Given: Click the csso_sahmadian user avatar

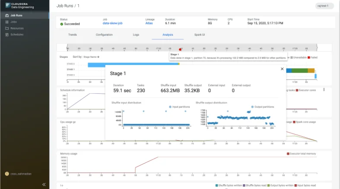Looking at the screenshot, I should (x=7, y=174).
